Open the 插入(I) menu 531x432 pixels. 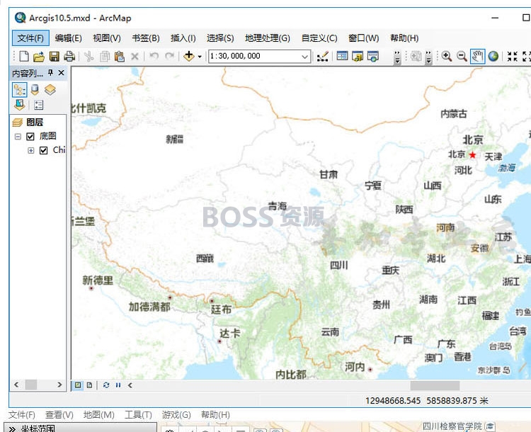(183, 38)
